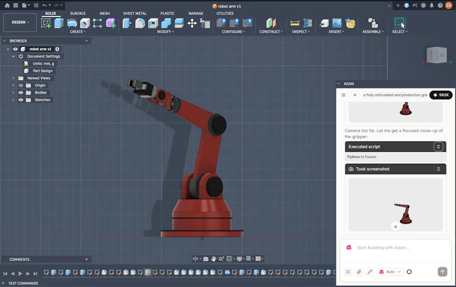
Task: Click the scroll-to-bottom arrow in Adam chat
Action: [x=396, y=226]
